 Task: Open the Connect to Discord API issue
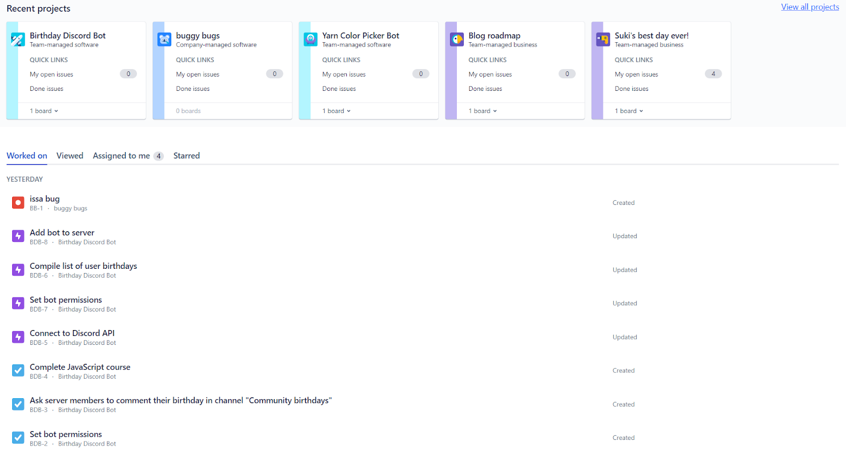click(x=72, y=333)
